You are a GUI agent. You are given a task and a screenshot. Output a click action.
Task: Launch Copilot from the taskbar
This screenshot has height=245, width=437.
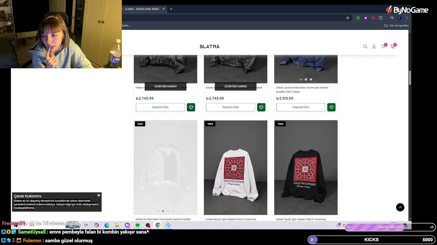(97, 225)
